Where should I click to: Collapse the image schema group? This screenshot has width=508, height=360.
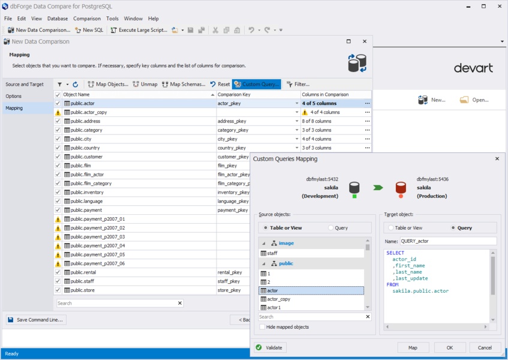pyautogui.click(x=263, y=244)
